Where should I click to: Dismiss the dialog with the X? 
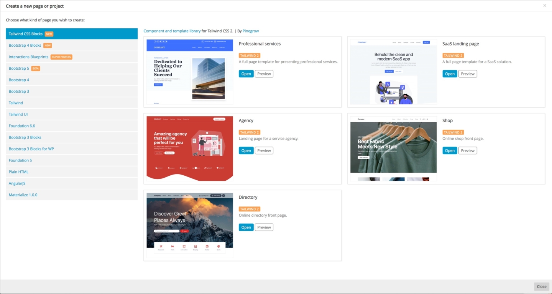click(544, 5)
